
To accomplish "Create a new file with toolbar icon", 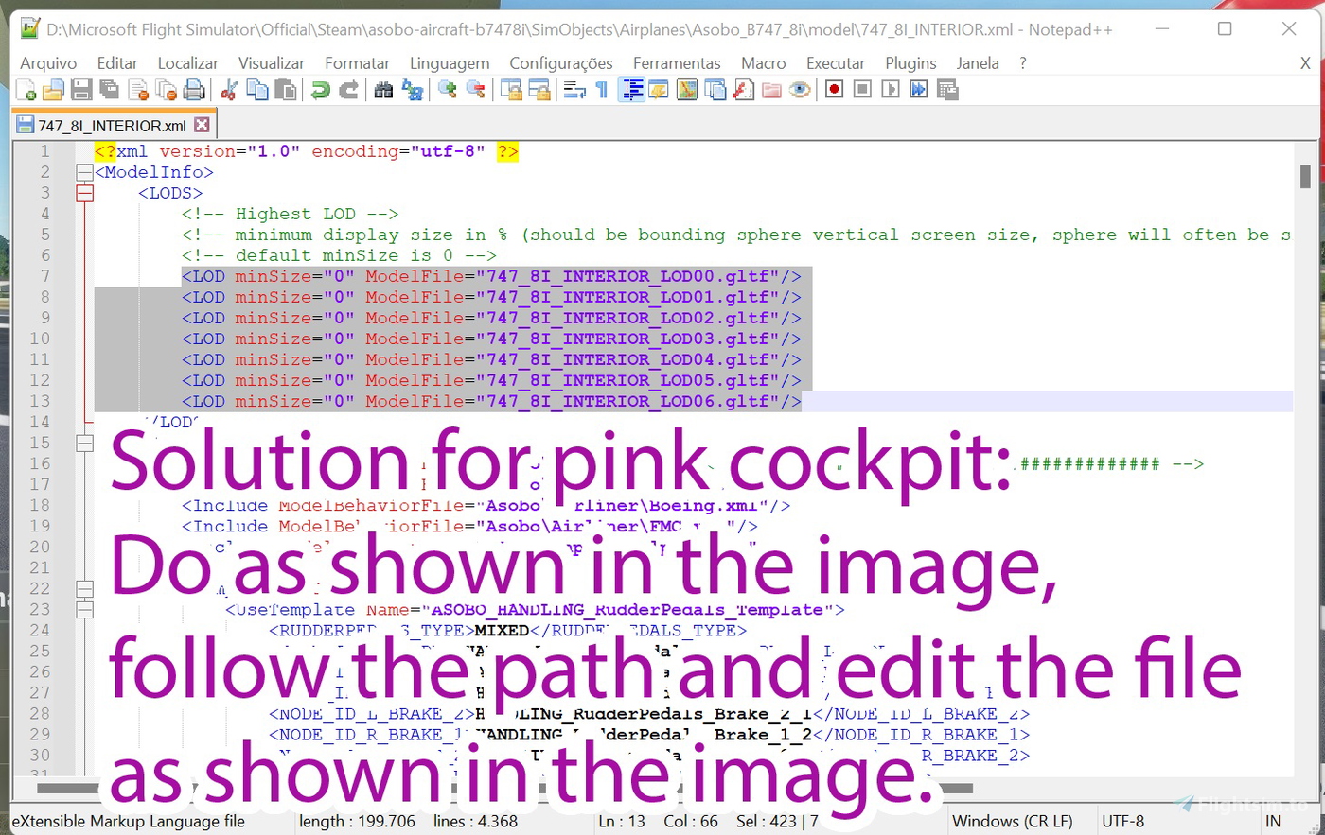I will pyautogui.click(x=26, y=90).
